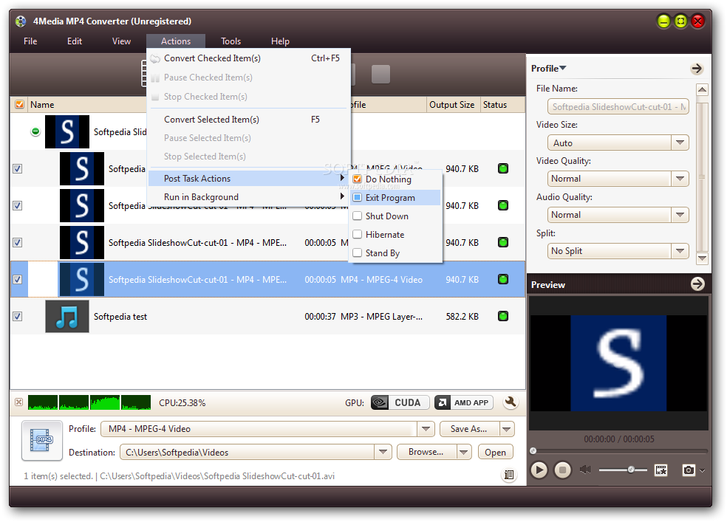Image resolution: width=727 pixels, height=522 pixels.
Task: Open the View menu
Action: click(121, 41)
